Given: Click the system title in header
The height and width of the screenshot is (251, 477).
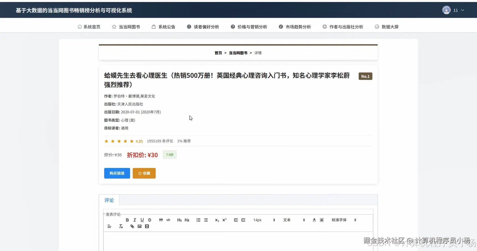Looking at the screenshot, I should (x=74, y=11).
